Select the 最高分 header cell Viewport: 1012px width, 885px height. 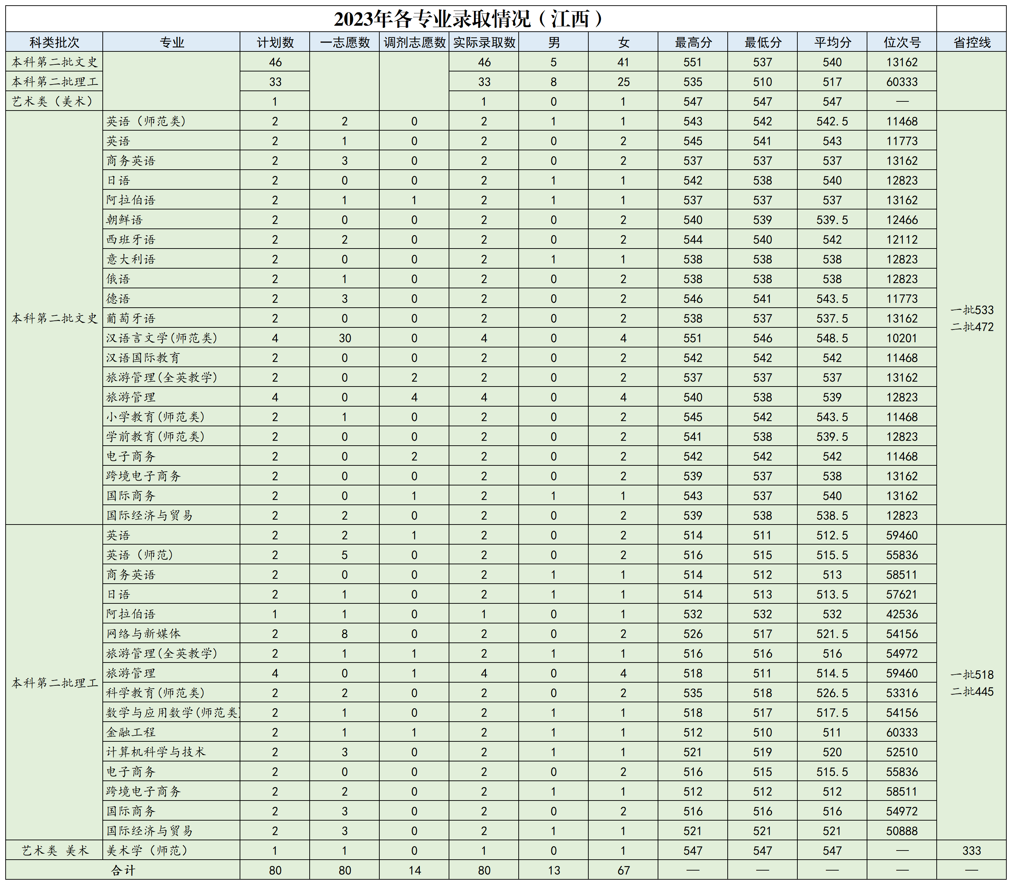693,43
